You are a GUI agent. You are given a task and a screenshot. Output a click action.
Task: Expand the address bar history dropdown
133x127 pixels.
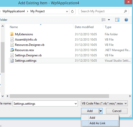67,11
